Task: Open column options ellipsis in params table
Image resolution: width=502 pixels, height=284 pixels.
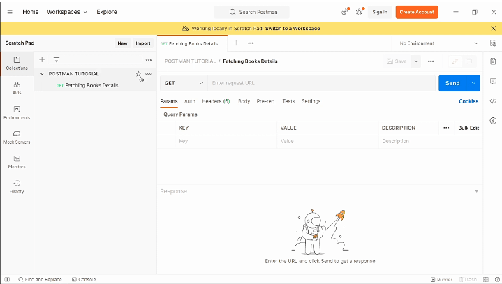Action: click(x=446, y=128)
